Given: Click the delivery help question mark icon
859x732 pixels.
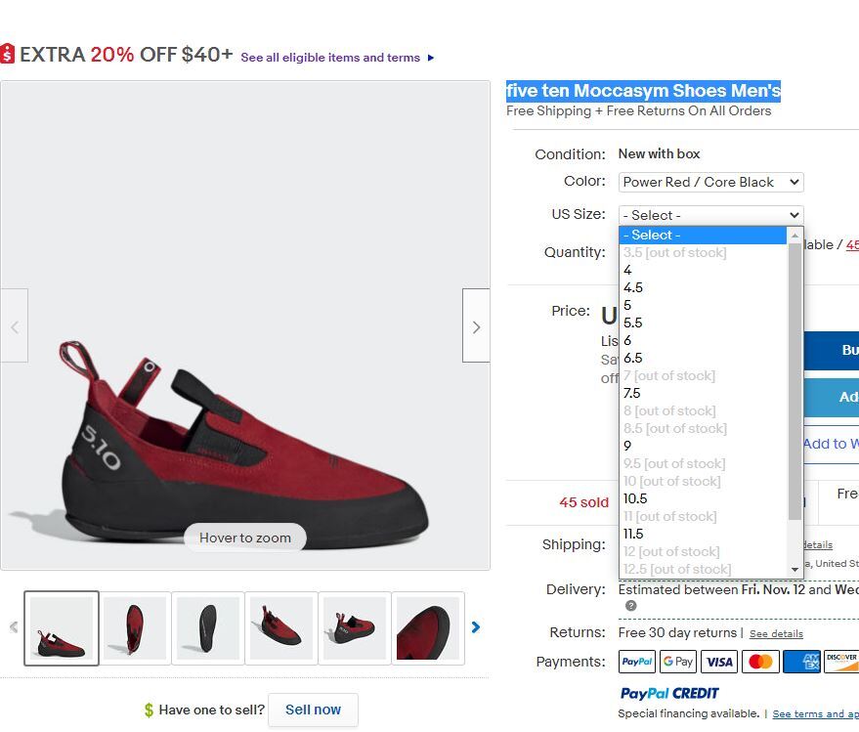Looking at the screenshot, I should point(630,606).
